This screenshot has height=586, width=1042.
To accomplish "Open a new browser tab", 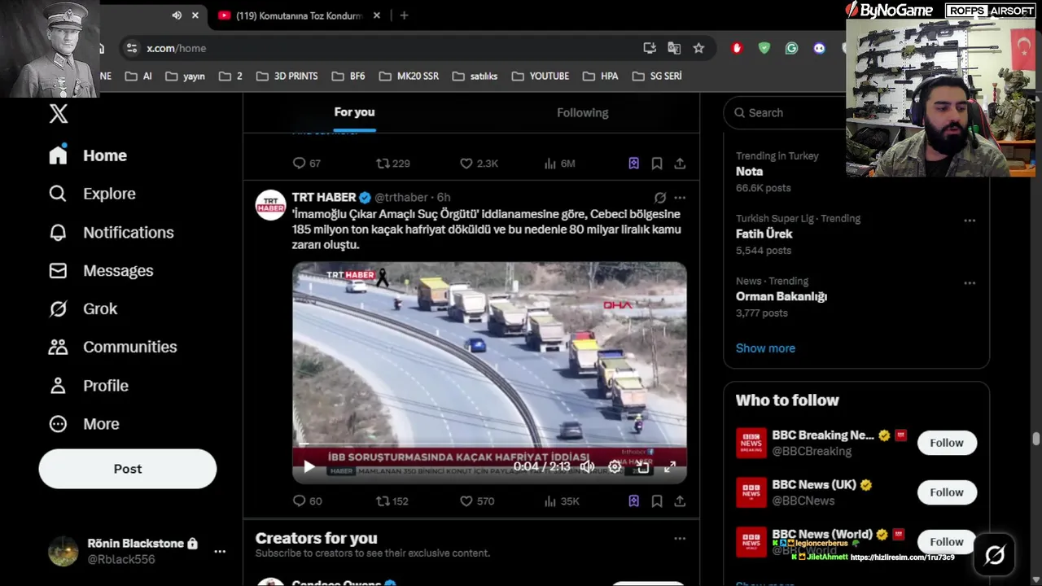I will (404, 15).
